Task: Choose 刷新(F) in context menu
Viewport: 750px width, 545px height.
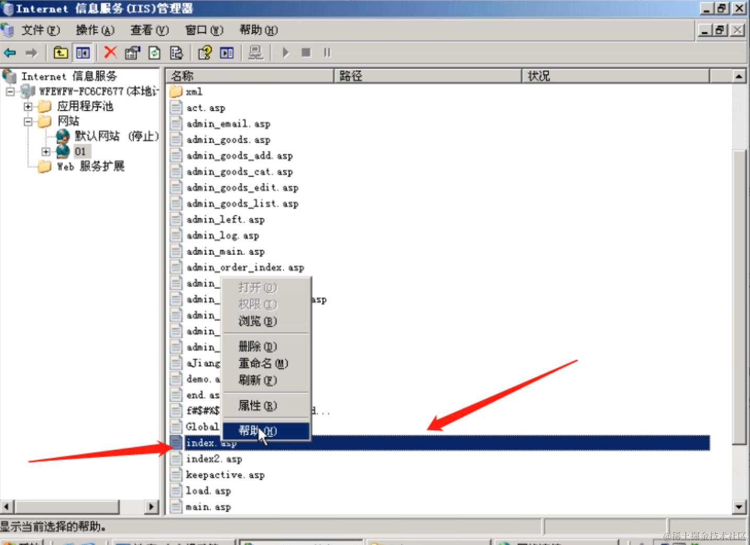Action: pos(266,380)
